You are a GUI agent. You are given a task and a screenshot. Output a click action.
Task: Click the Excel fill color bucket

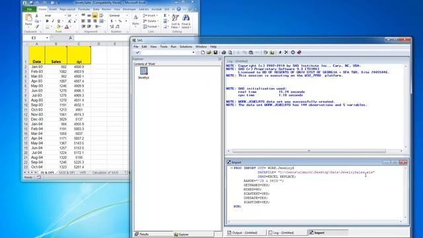tap(58, 26)
